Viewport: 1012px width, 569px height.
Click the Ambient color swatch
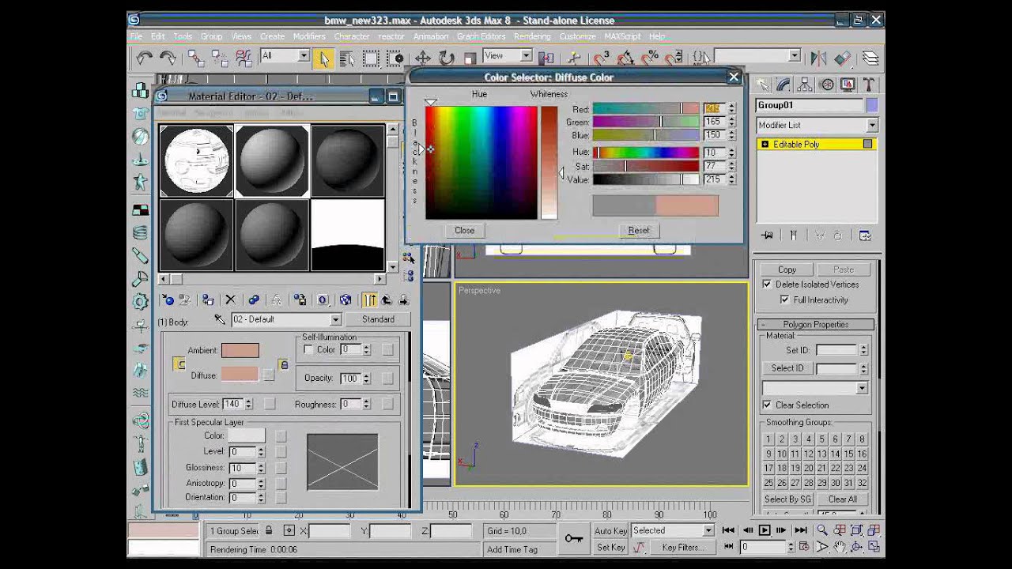[x=240, y=350]
